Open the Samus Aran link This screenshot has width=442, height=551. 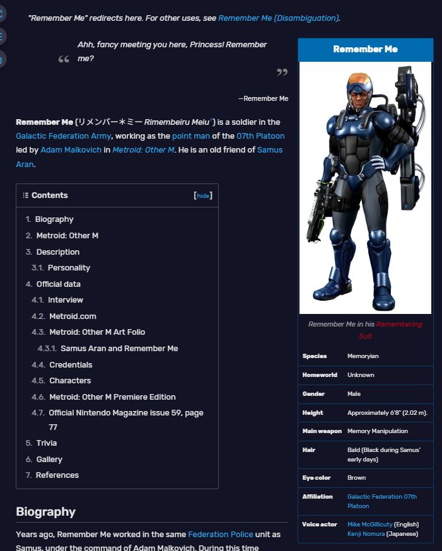click(x=270, y=149)
